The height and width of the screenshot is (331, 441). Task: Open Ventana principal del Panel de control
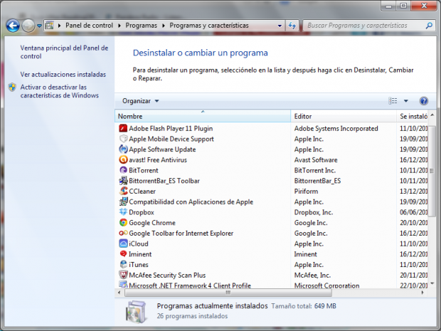64,52
